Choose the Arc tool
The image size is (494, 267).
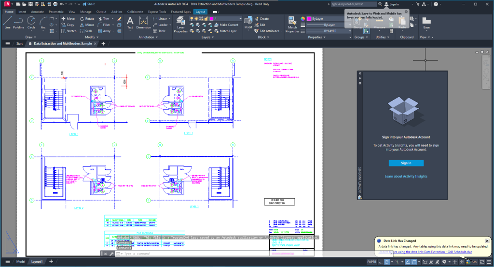click(x=43, y=23)
